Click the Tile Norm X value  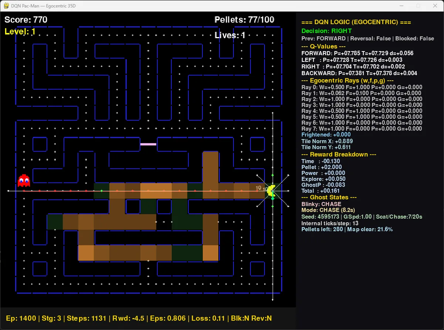[x=327, y=141]
